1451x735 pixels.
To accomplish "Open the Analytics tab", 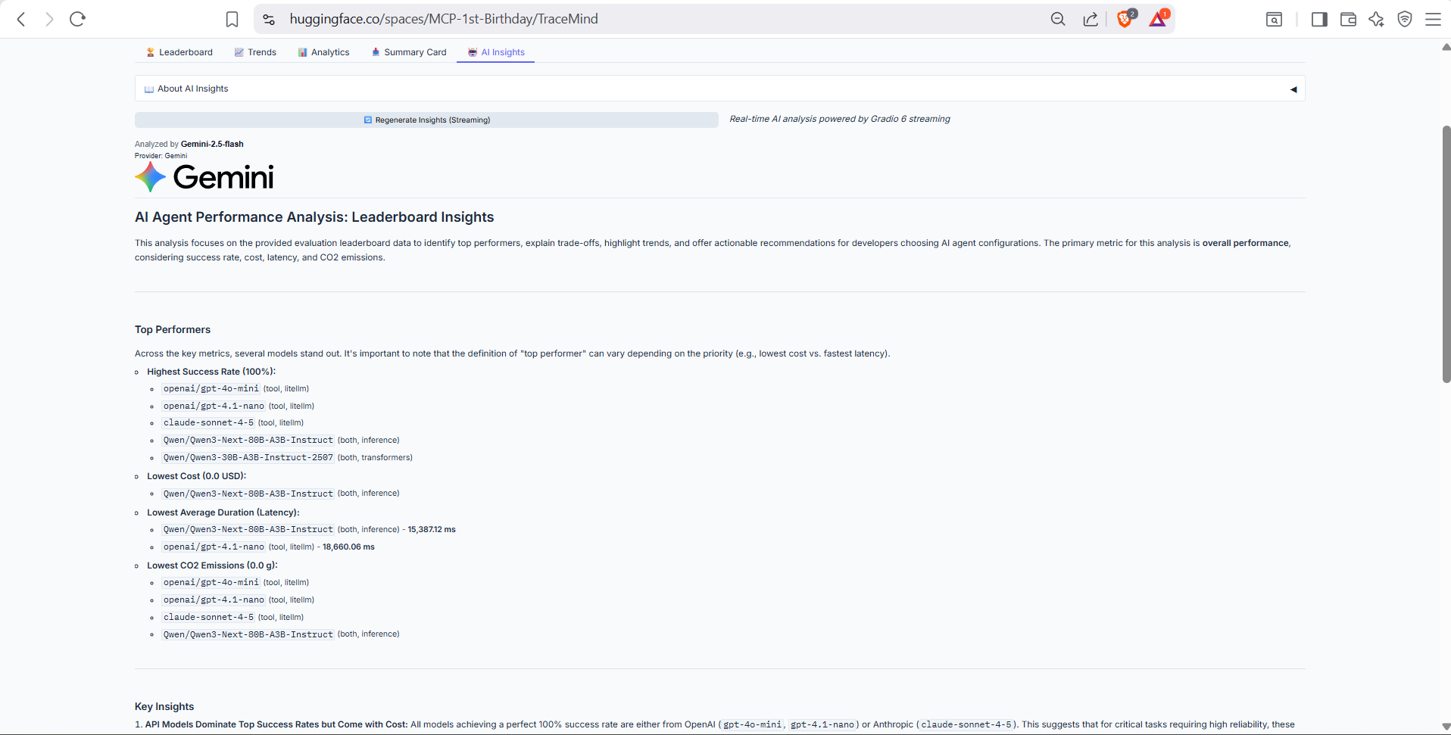I will click(323, 52).
